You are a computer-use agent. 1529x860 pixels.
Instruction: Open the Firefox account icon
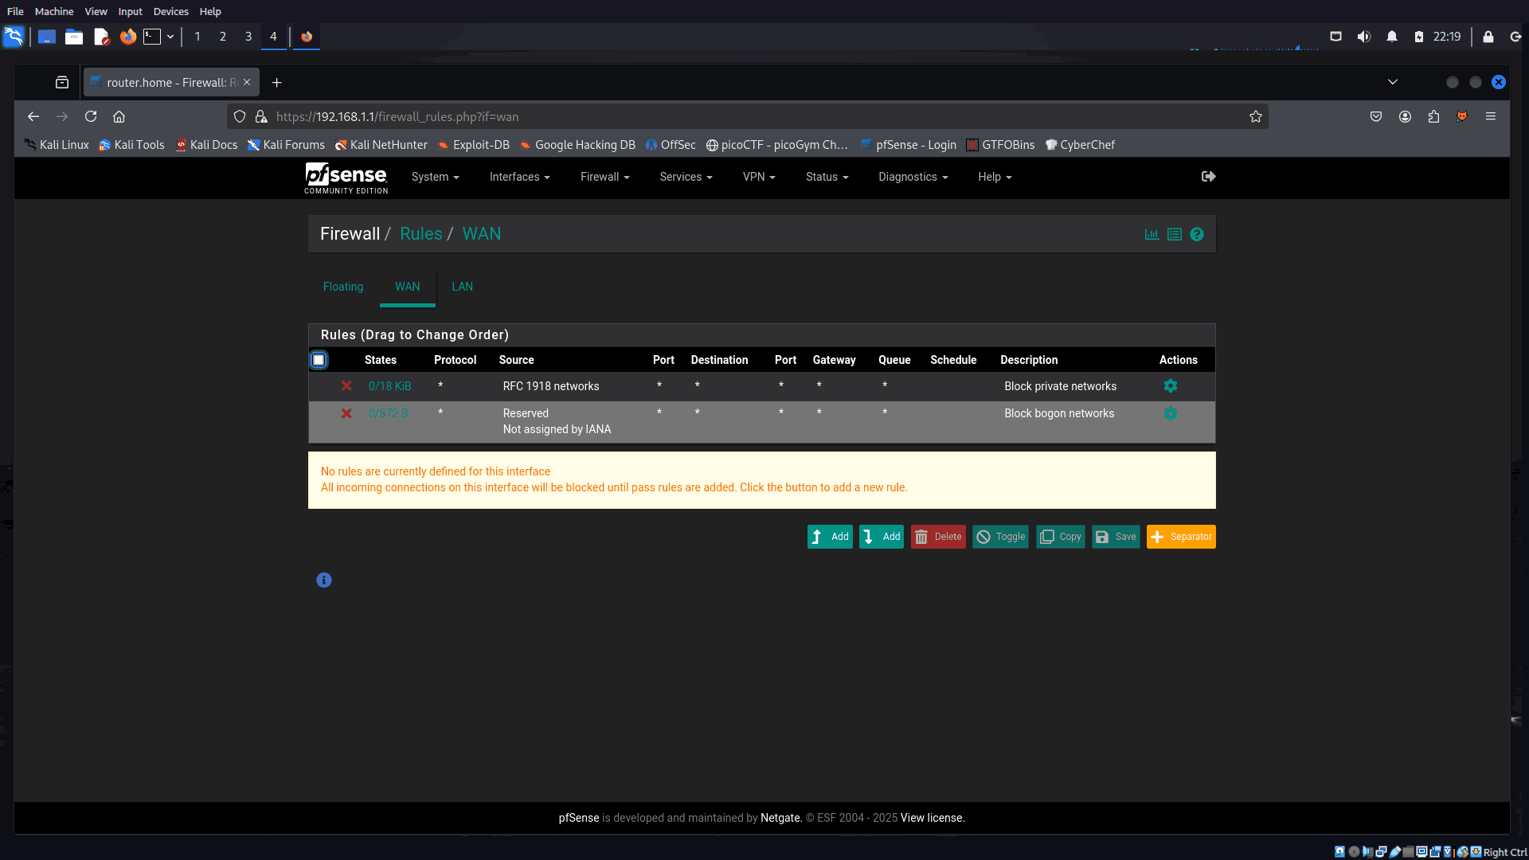coord(1405,116)
